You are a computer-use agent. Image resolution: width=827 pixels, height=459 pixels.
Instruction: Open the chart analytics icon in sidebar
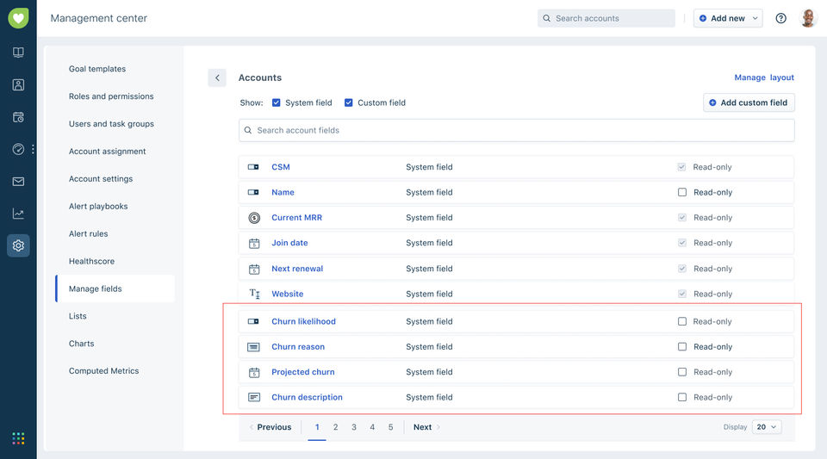click(x=18, y=214)
